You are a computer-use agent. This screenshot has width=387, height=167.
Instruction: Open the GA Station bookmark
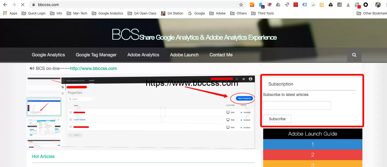172,13
